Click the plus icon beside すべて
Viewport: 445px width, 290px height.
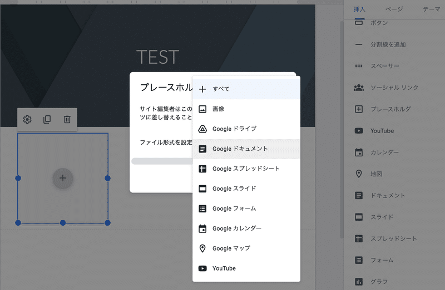[x=202, y=89]
